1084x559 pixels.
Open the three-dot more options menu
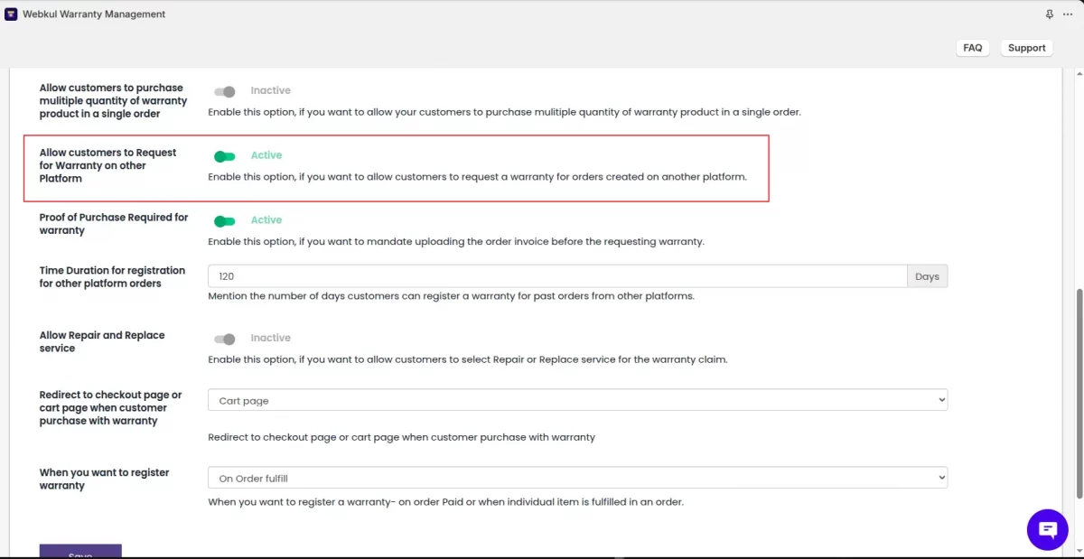coord(1068,14)
